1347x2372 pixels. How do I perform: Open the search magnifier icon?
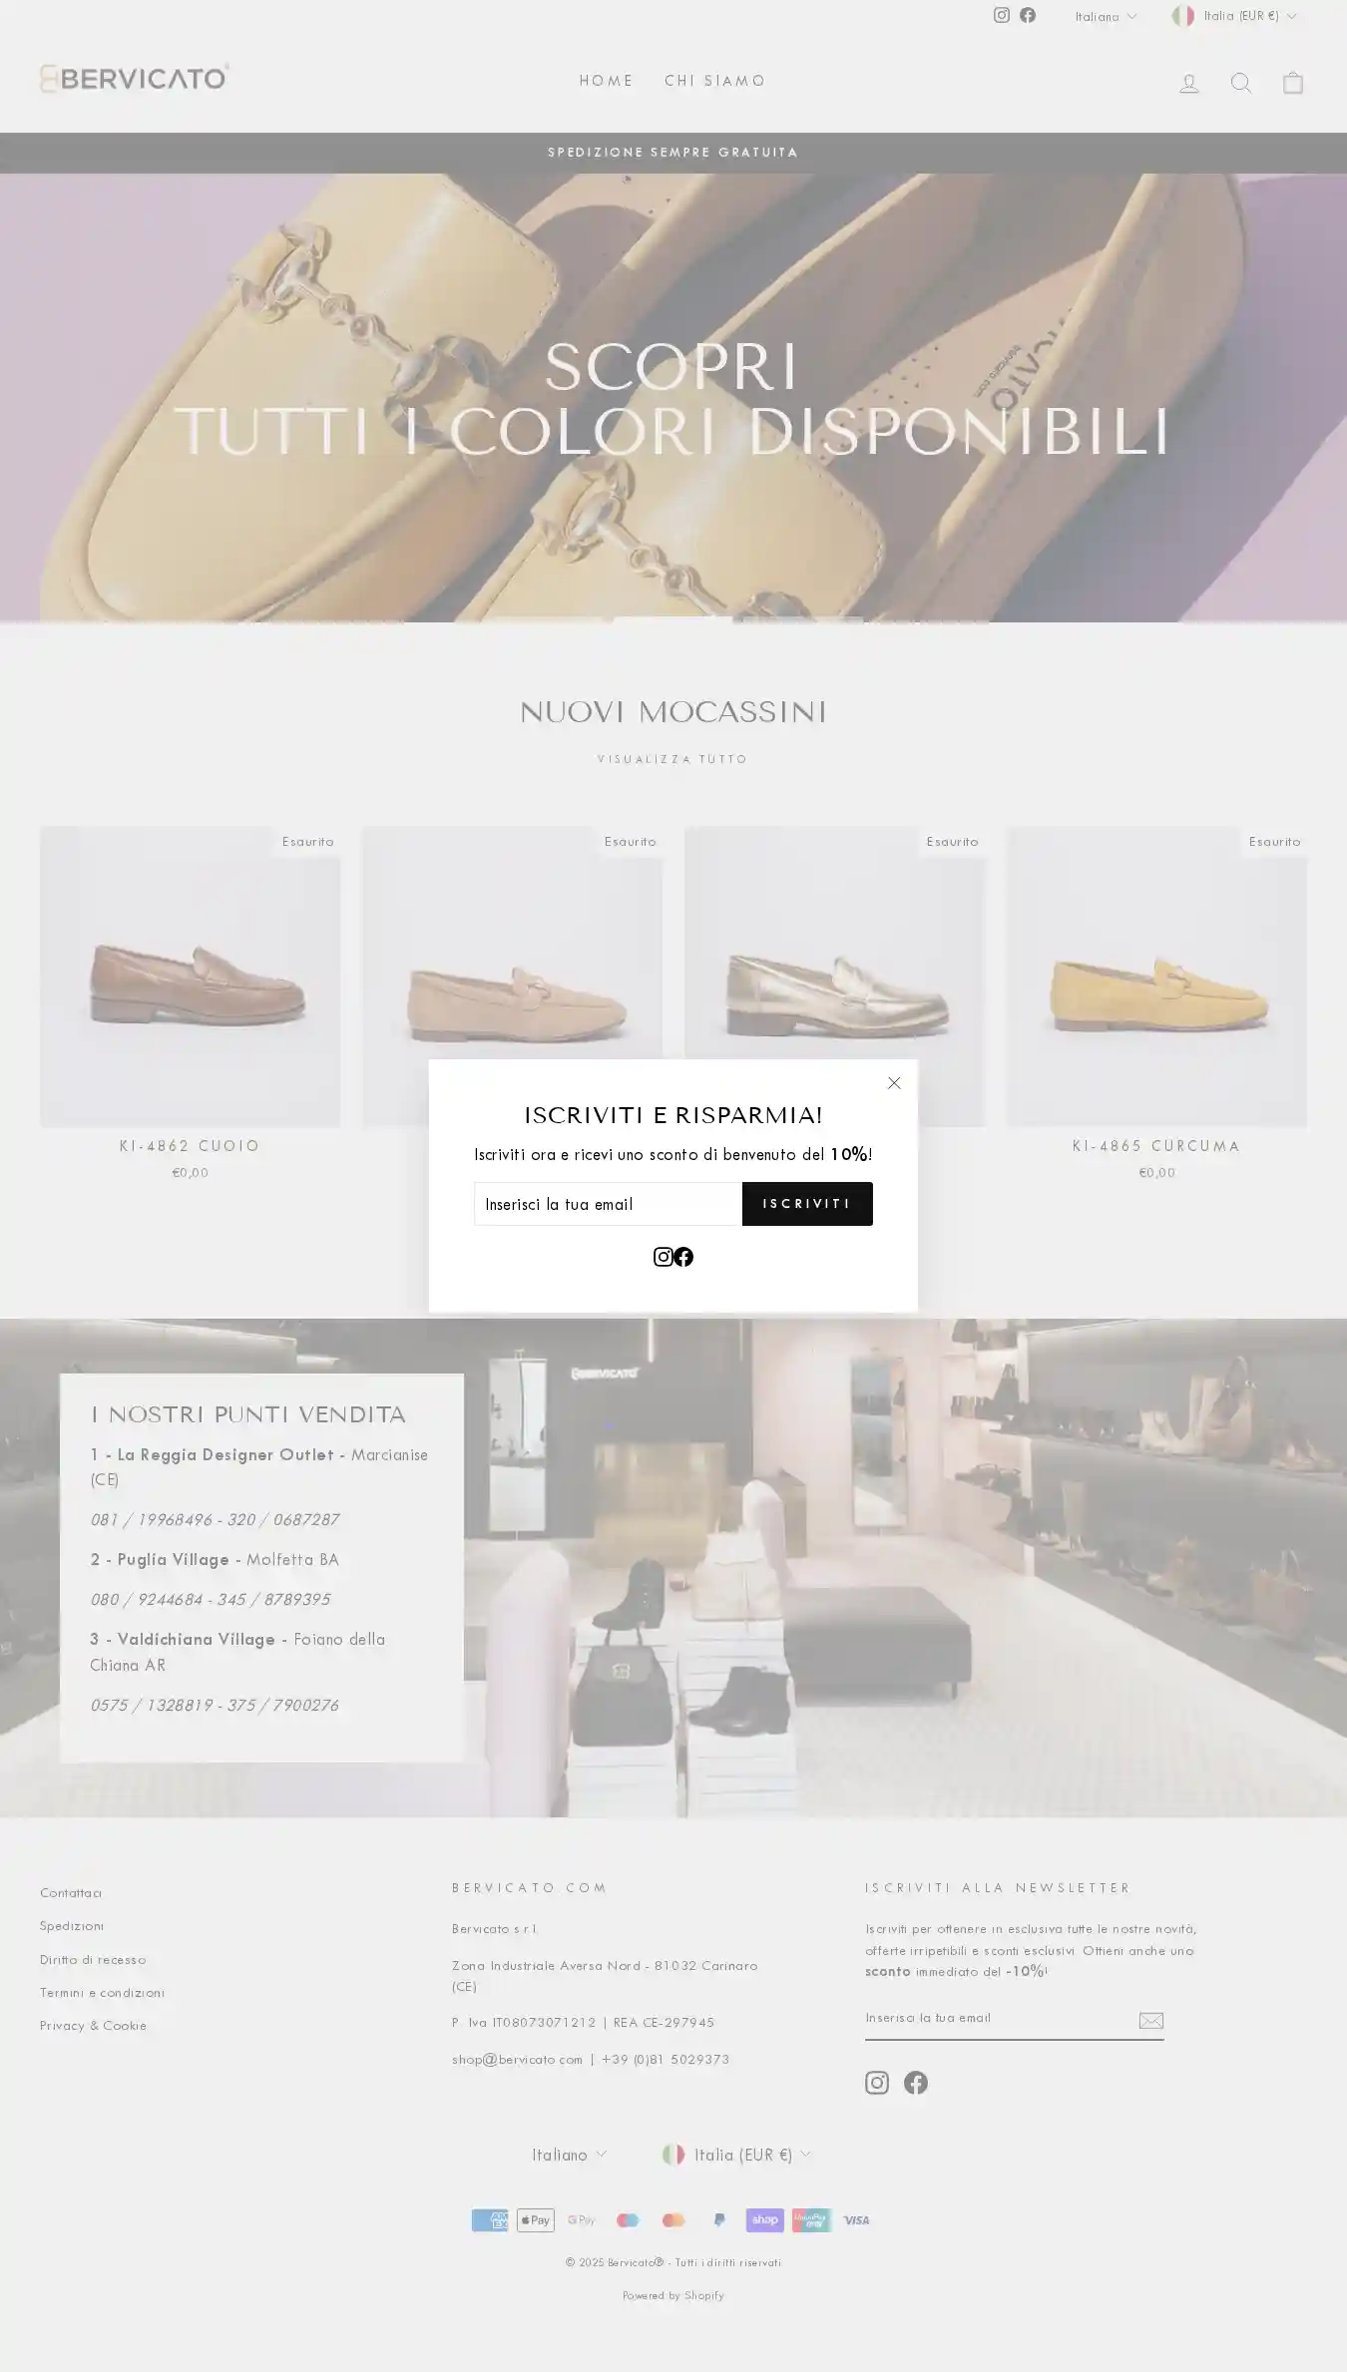(1241, 83)
